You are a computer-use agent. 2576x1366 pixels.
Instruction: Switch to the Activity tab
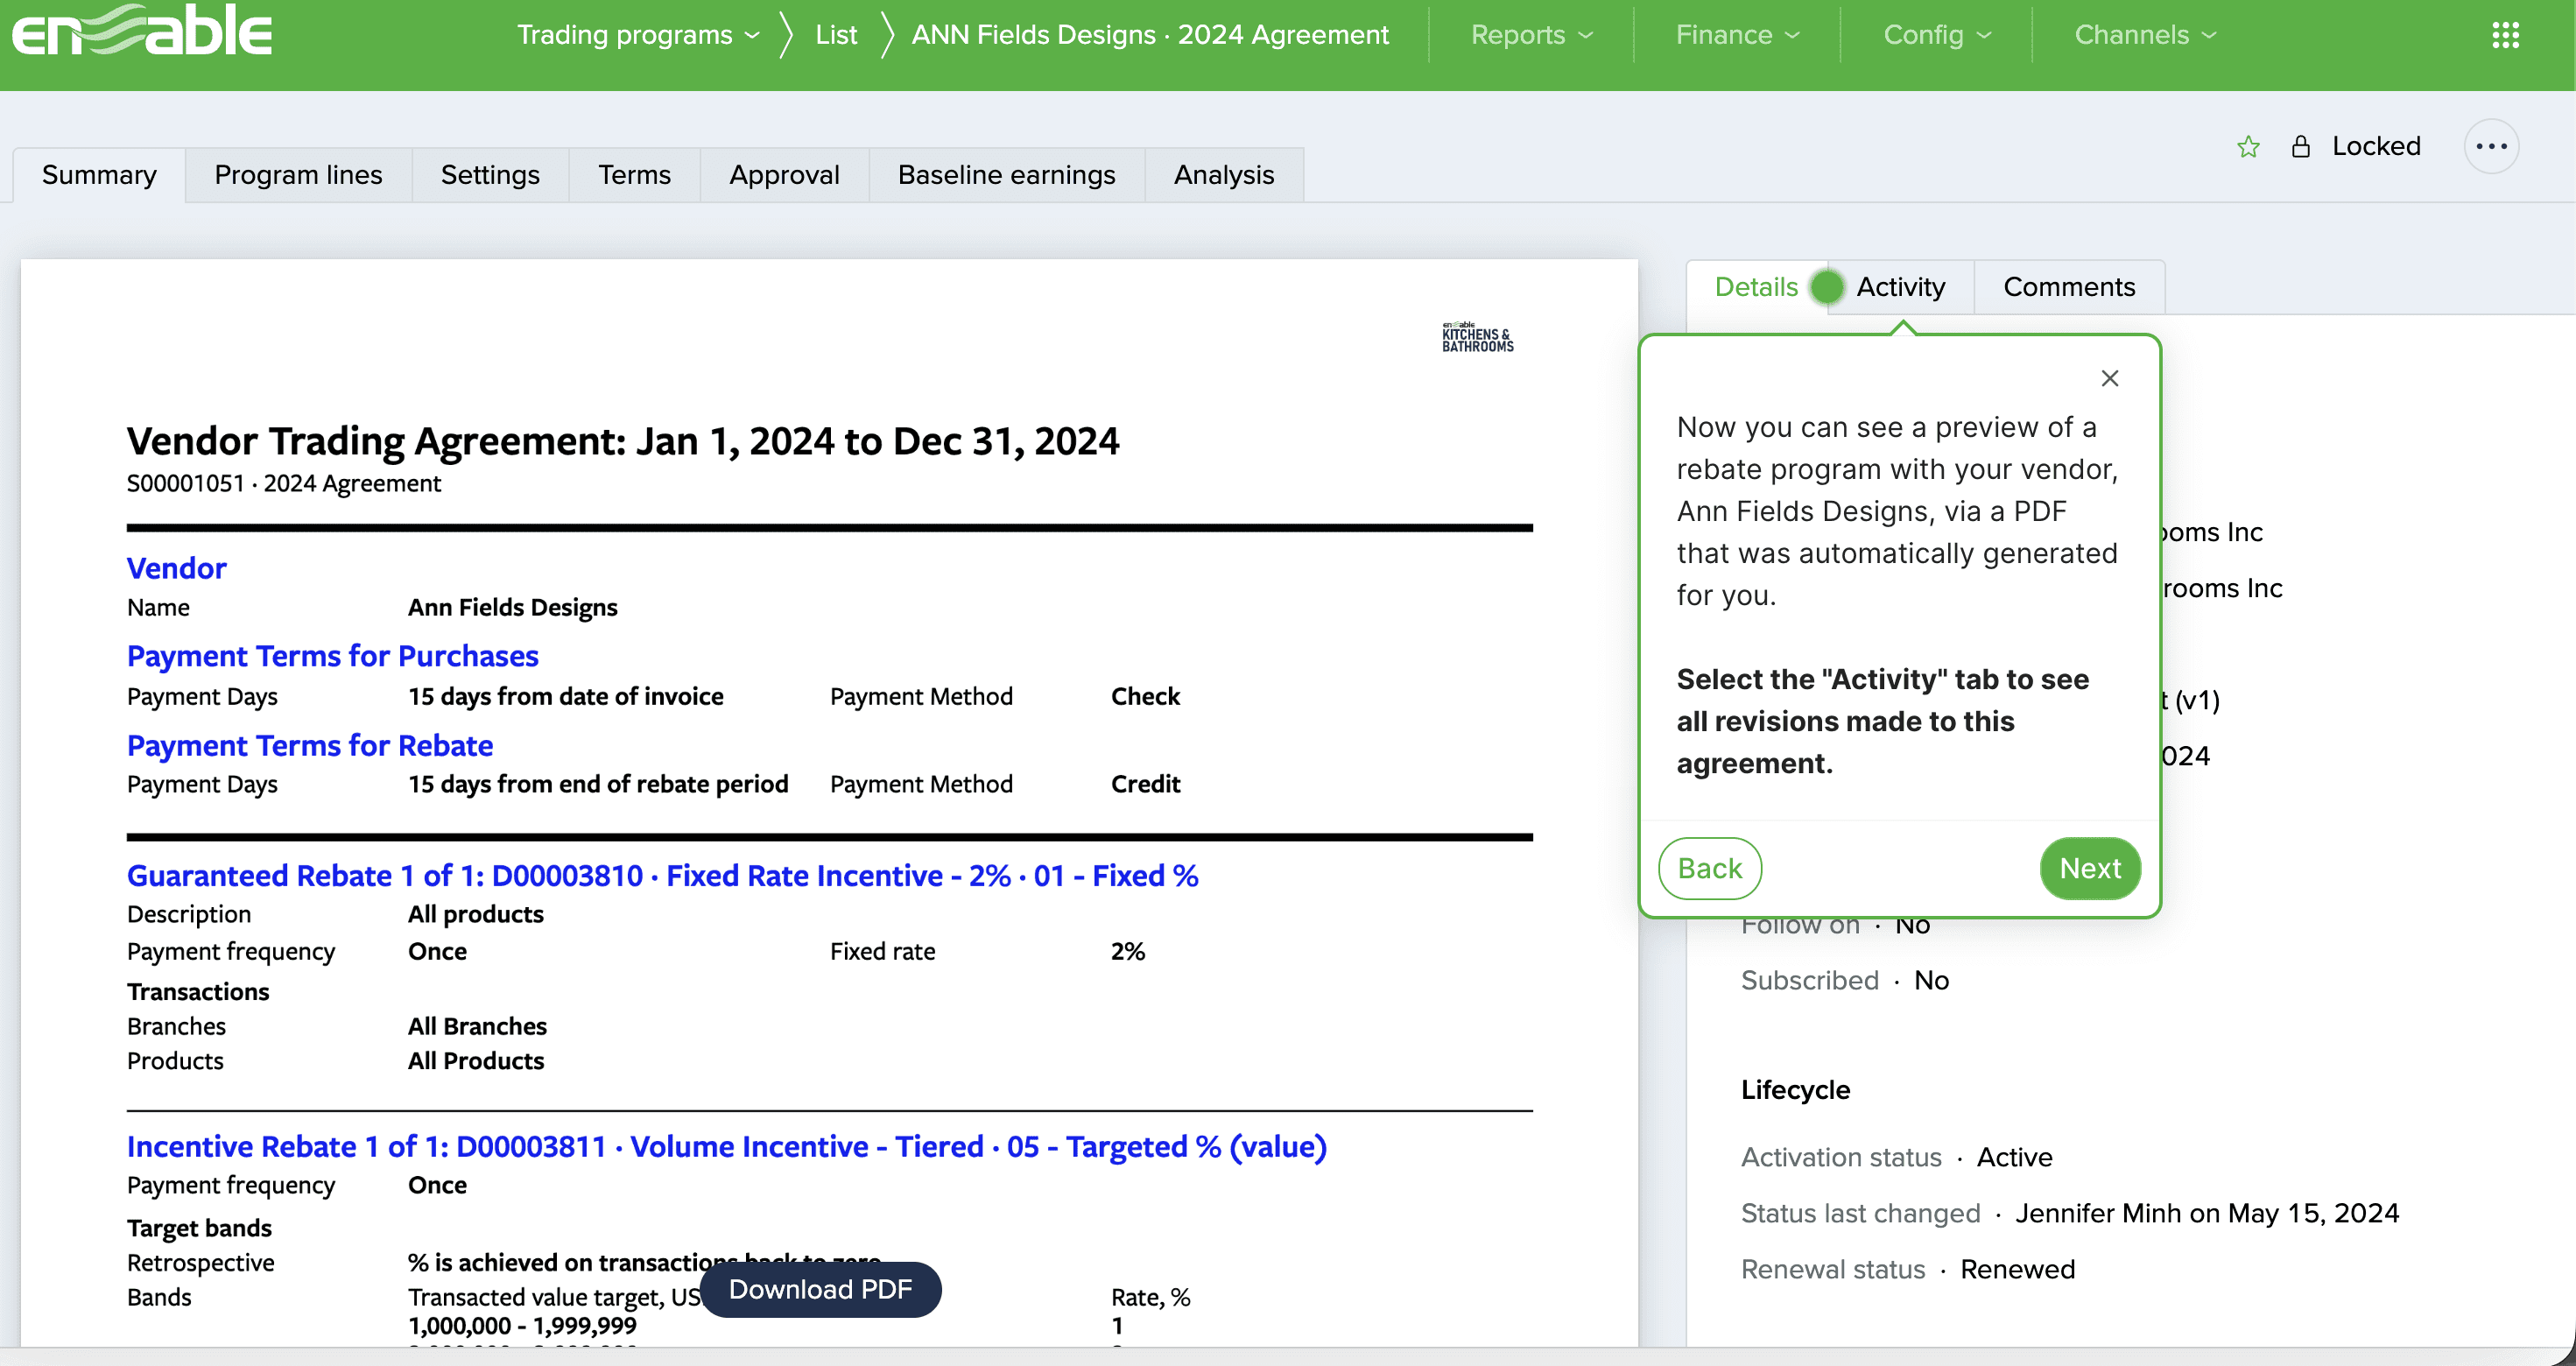(1900, 287)
